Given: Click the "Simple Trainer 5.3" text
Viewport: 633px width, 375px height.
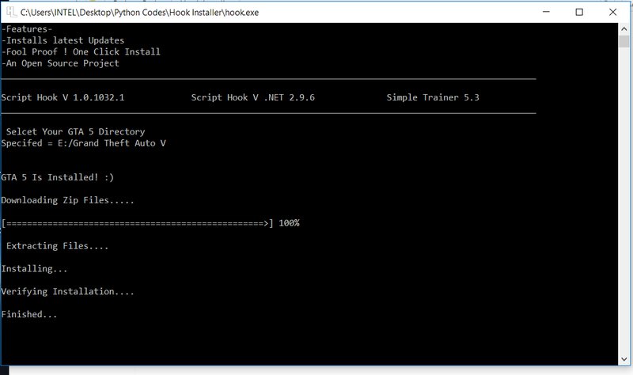Looking at the screenshot, I should click(433, 98).
